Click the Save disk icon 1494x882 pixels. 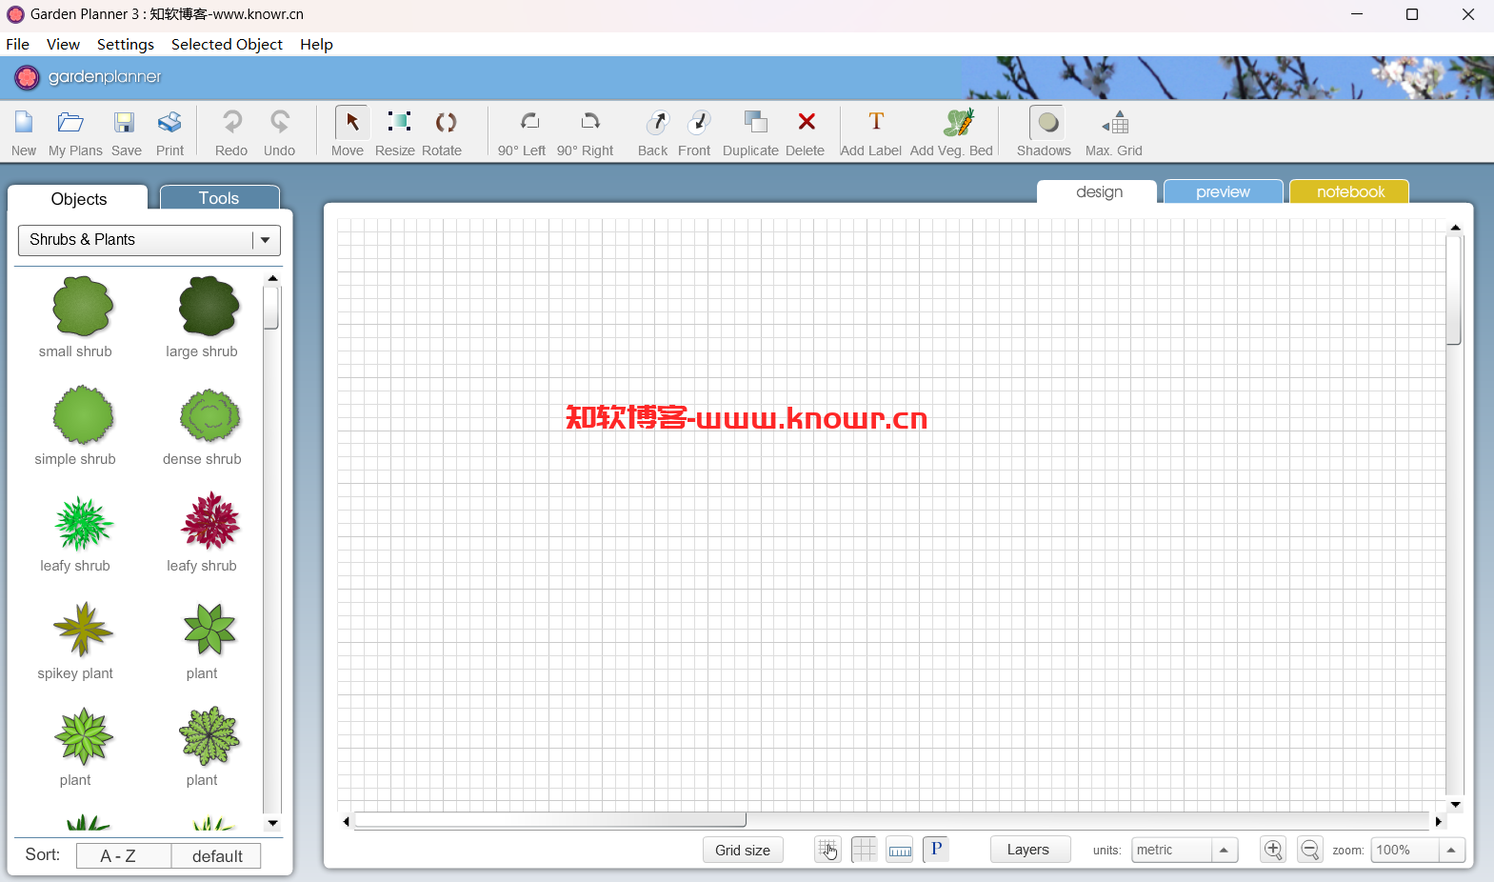(125, 123)
